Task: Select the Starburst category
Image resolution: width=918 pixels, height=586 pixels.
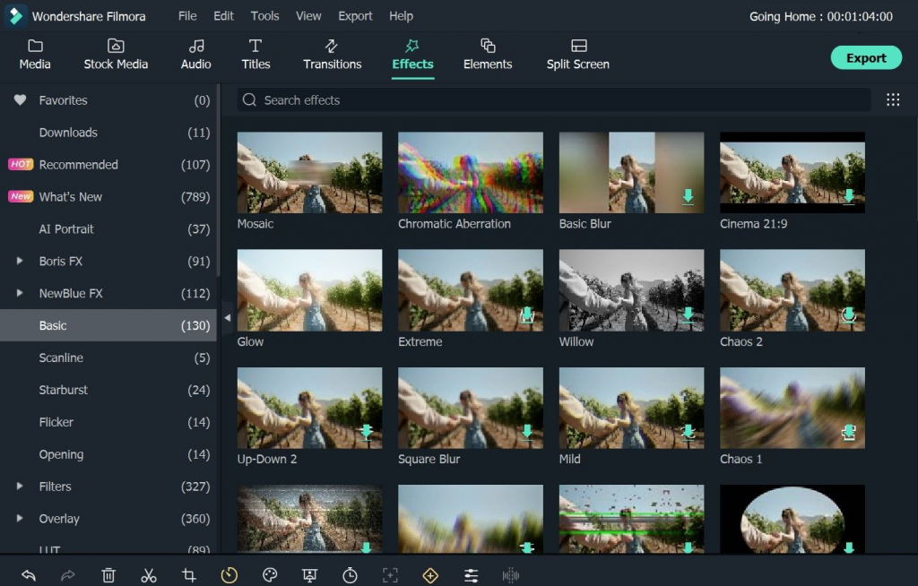Action: [108, 389]
